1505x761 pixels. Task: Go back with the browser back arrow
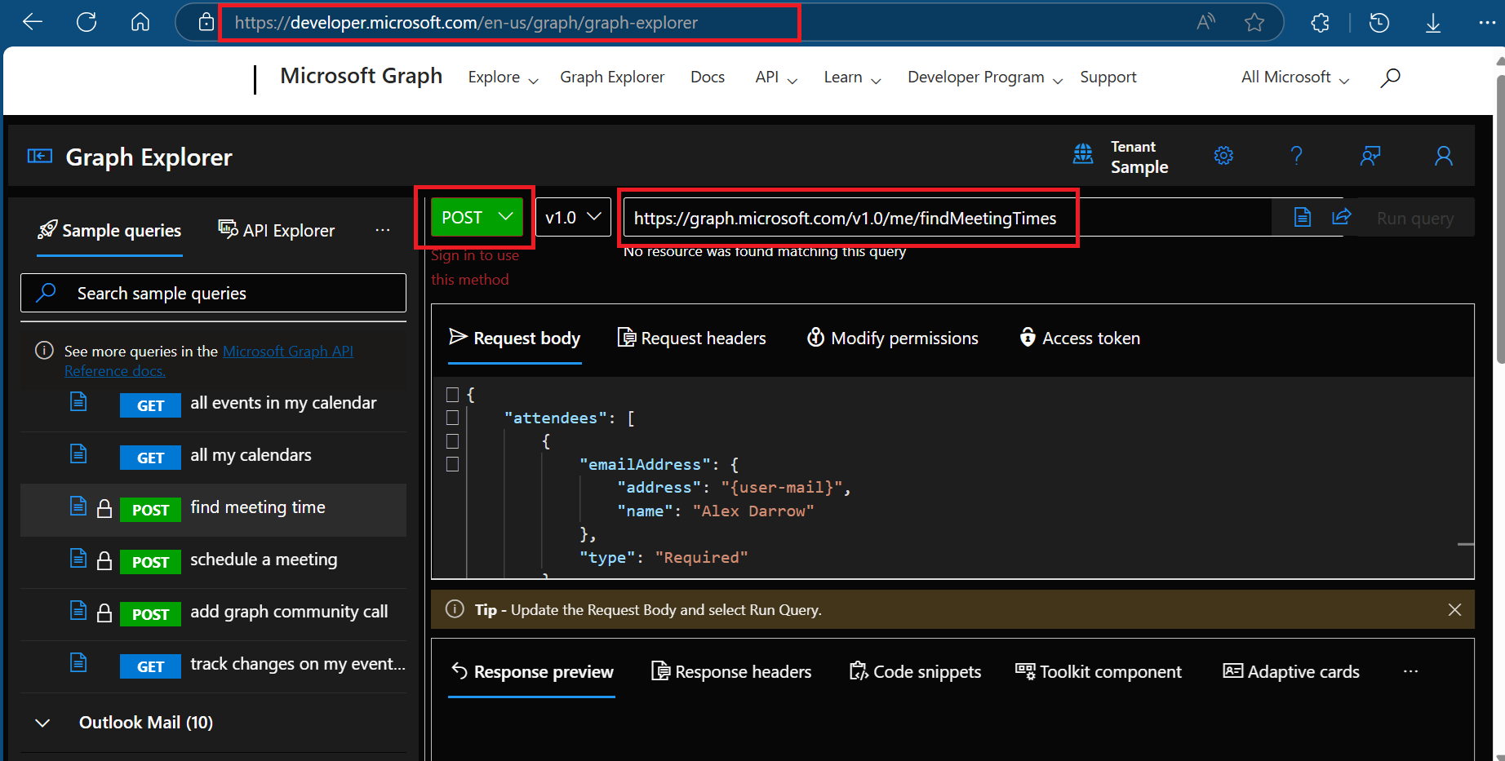point(33,22)
